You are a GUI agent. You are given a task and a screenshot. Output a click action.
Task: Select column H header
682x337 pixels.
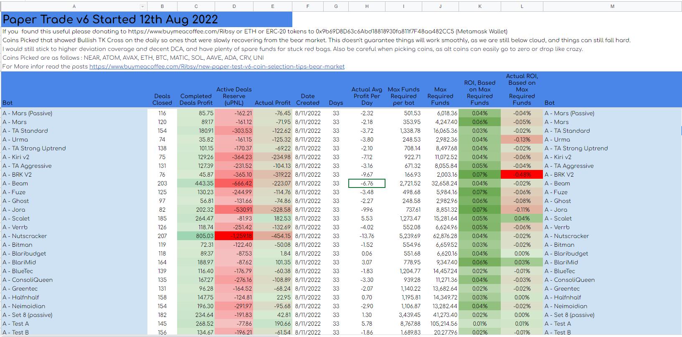(x=367, y=6)
